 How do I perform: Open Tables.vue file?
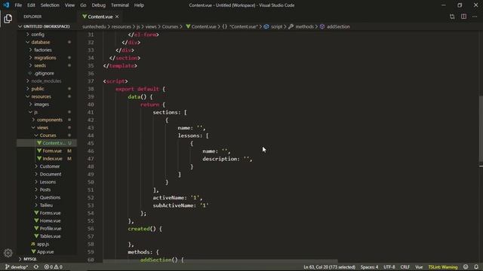click(50, 236)
